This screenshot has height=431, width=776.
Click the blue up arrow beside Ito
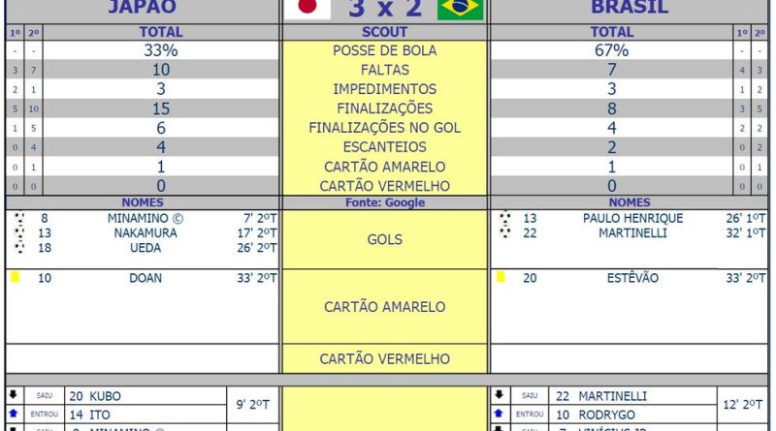pos(13,414)
